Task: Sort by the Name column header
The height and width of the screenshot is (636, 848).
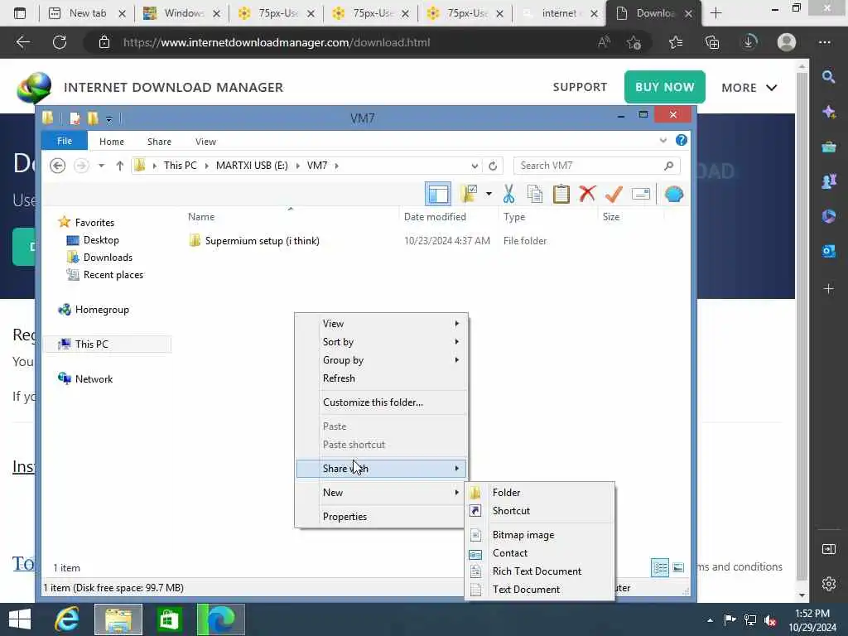Action: click(201, 216)
